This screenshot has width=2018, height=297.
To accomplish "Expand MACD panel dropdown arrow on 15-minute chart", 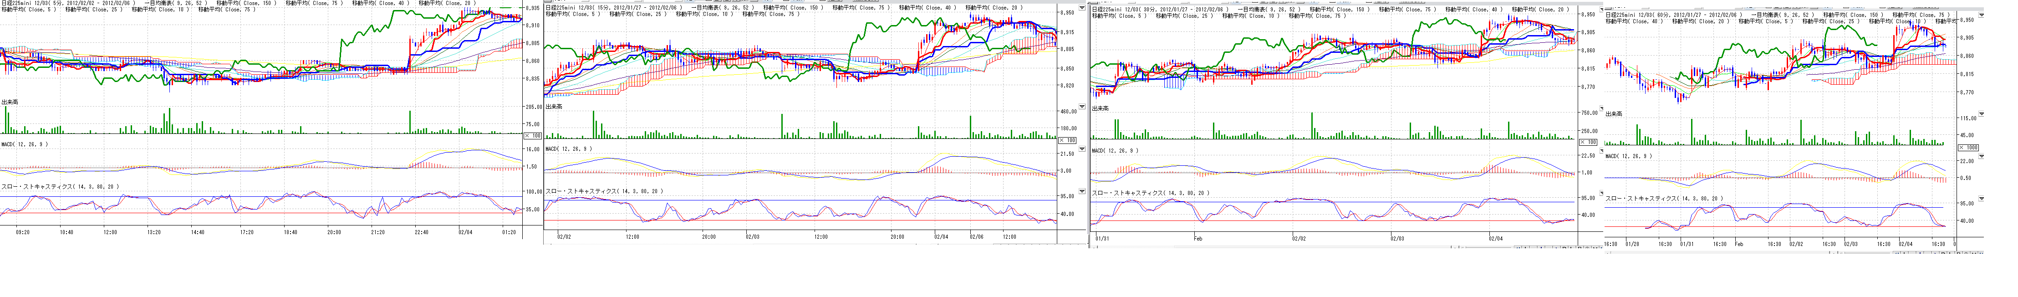I will (1082, 148).
